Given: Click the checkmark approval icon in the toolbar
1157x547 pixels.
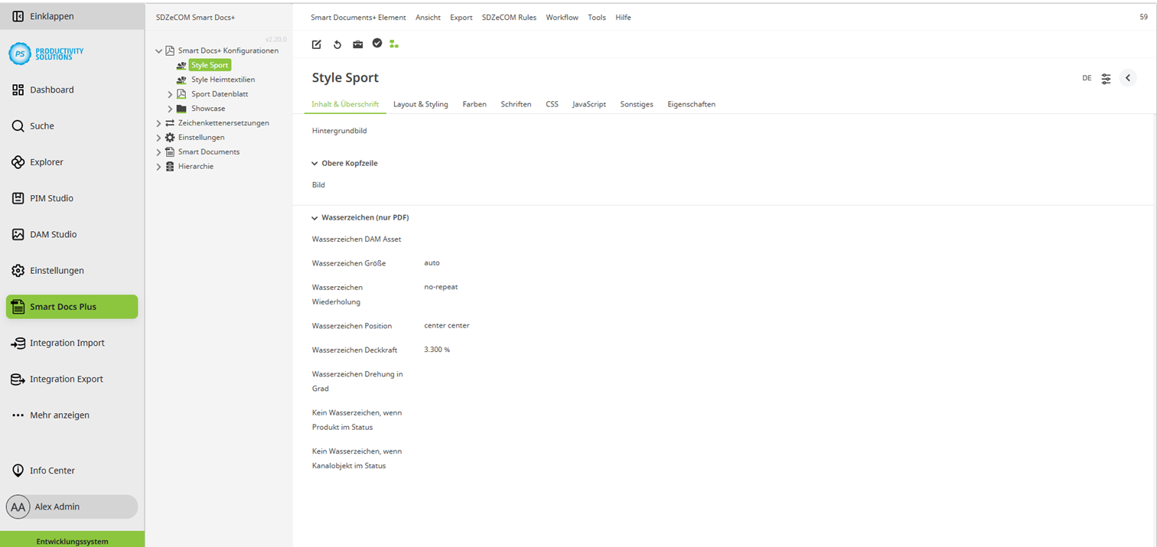Looking at the screenshot, I should (377, 44).
